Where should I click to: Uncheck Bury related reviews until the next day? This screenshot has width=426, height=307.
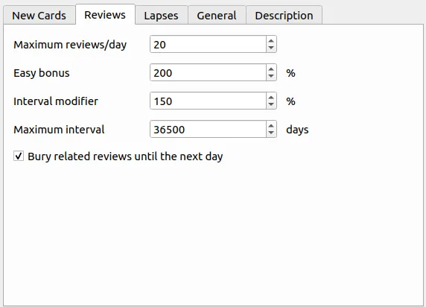[19, 156]
